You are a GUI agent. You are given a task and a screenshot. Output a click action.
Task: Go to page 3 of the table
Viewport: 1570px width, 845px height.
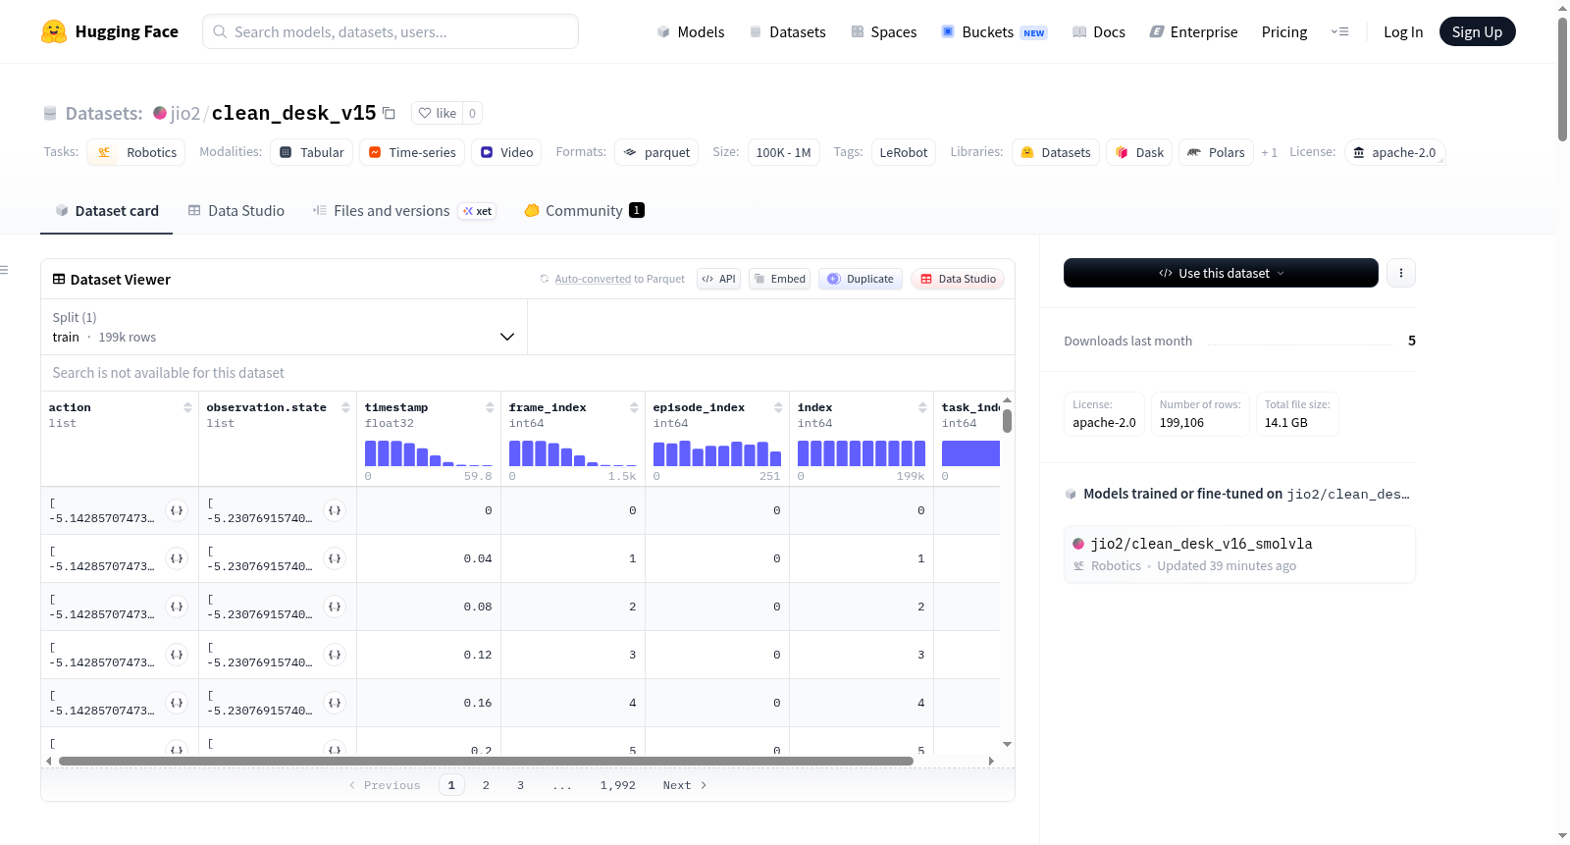coord(520,785)
